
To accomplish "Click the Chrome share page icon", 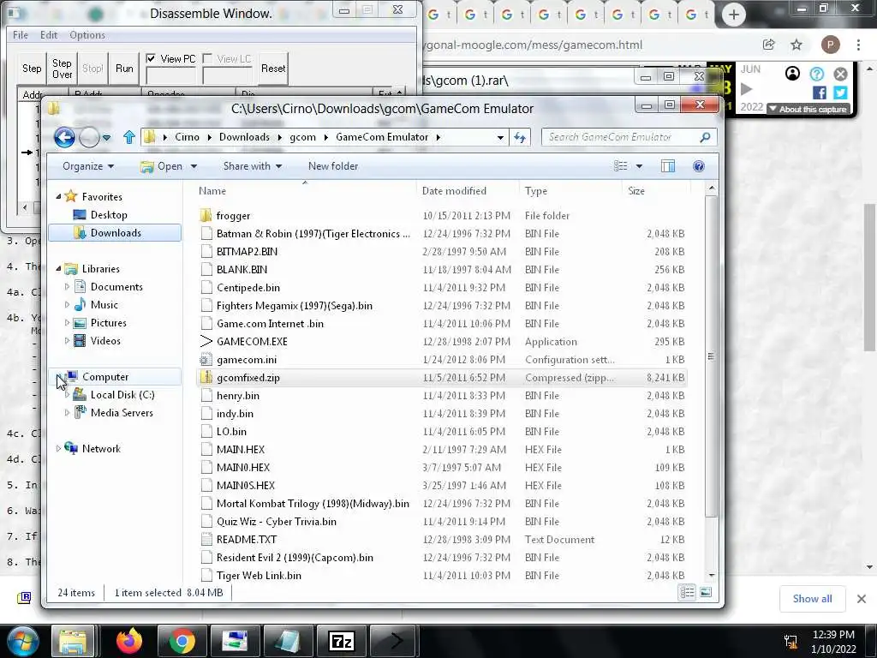I will coord(768,45).
